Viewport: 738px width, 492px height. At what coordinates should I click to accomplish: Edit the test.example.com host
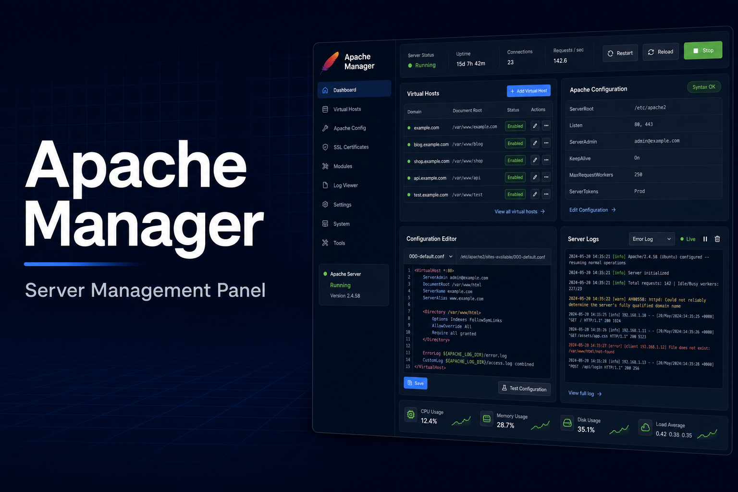point(535,194)
